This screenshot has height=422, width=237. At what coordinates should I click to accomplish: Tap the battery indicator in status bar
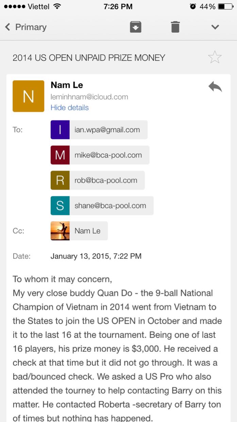(x=225, y=6)
